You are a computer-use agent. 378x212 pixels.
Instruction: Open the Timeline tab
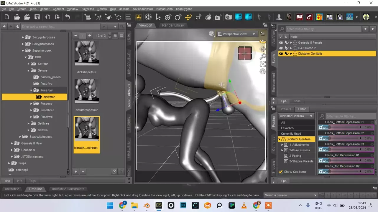(35, 189)
